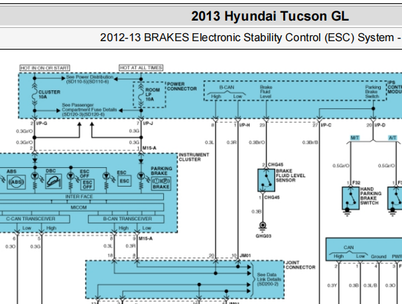Click the ABS warning lamp symbol
The image size is (402, 304).
[x=16, y=182]
